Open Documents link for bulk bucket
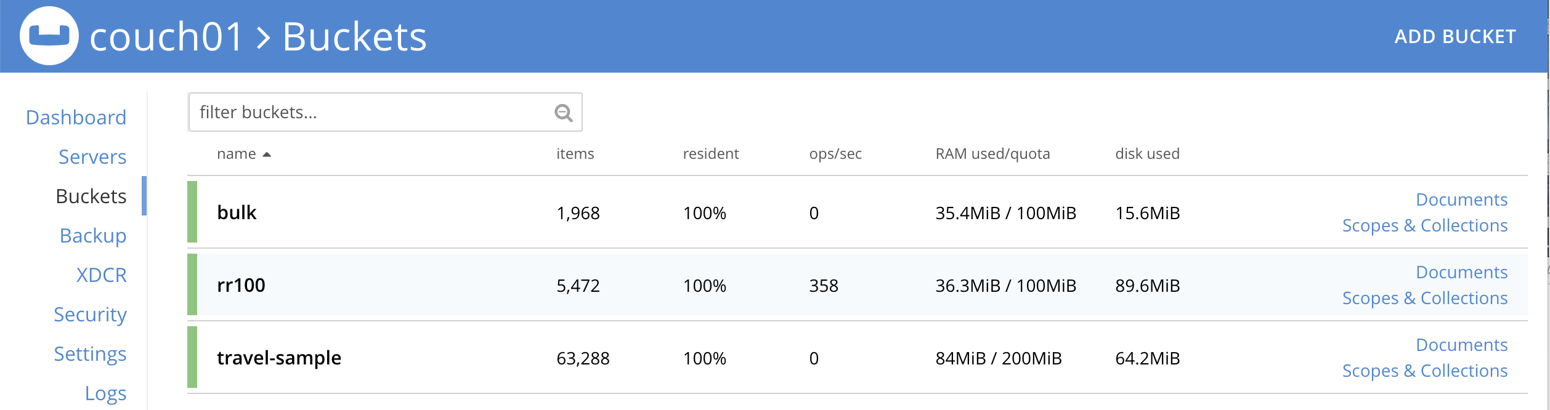 point(1461,199)
